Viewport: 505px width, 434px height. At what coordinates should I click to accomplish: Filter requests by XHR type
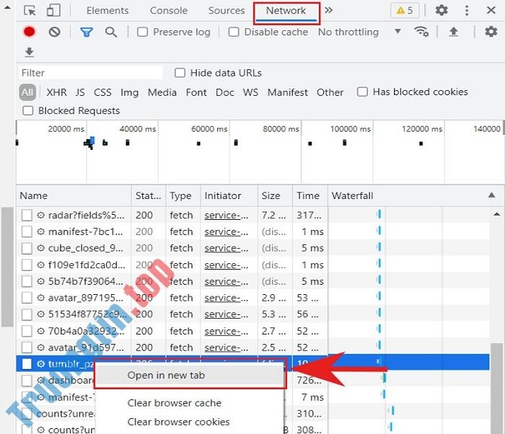tap(56, 92)
